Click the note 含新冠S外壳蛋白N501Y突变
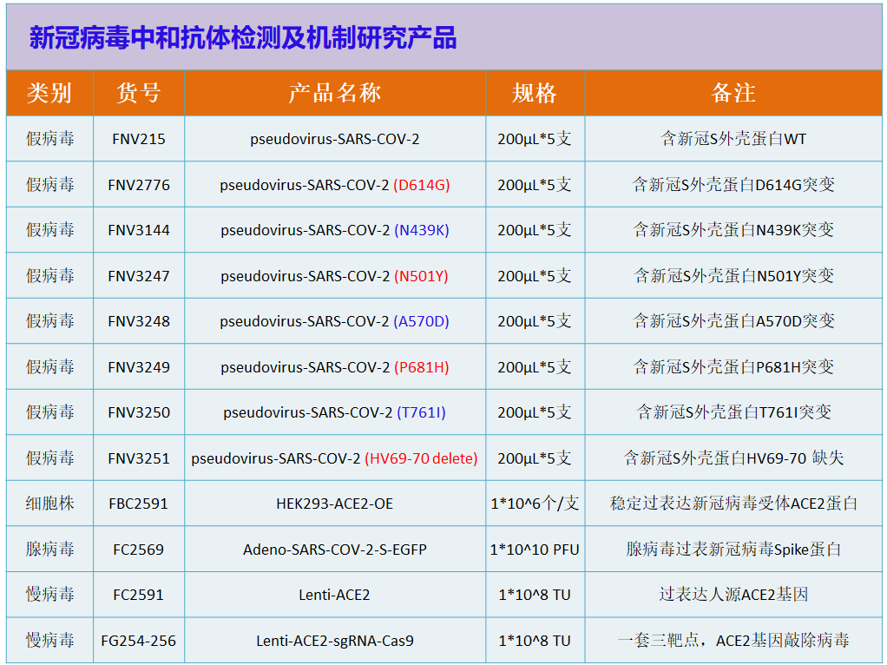This screenshot has height=665, width=887. click(733, 275)
